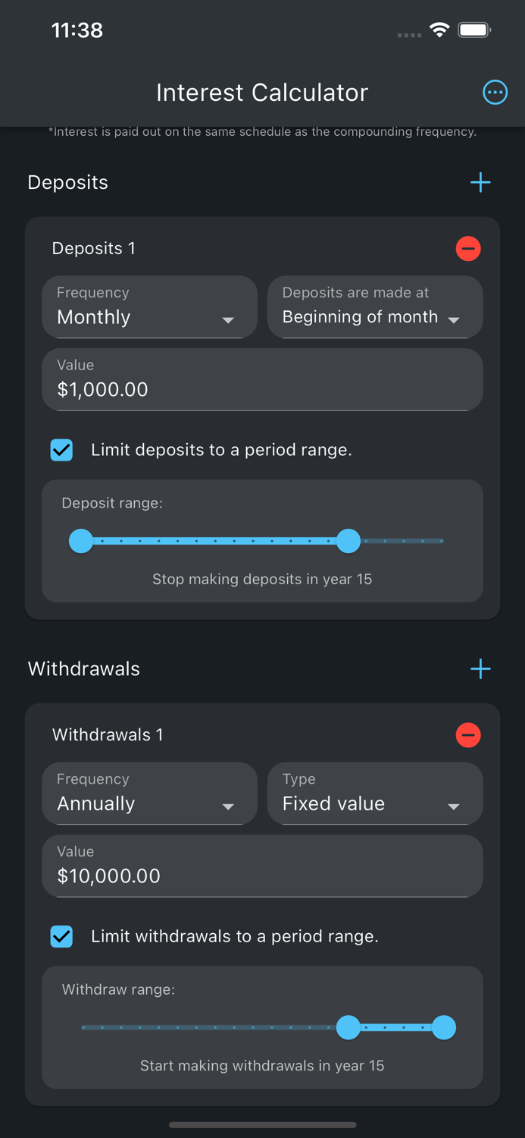This screenshot has width=525, height=1138.
Task: Tap the battery indicator in the status bar
Action: point(474,31)
